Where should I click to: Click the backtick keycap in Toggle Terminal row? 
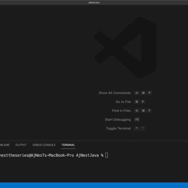tap(143, 128)
